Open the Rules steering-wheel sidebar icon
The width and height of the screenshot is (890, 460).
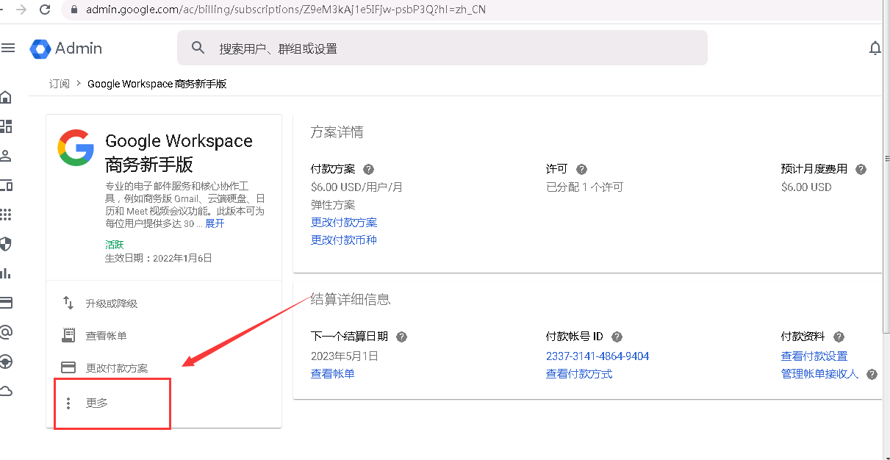coord(6,362)
